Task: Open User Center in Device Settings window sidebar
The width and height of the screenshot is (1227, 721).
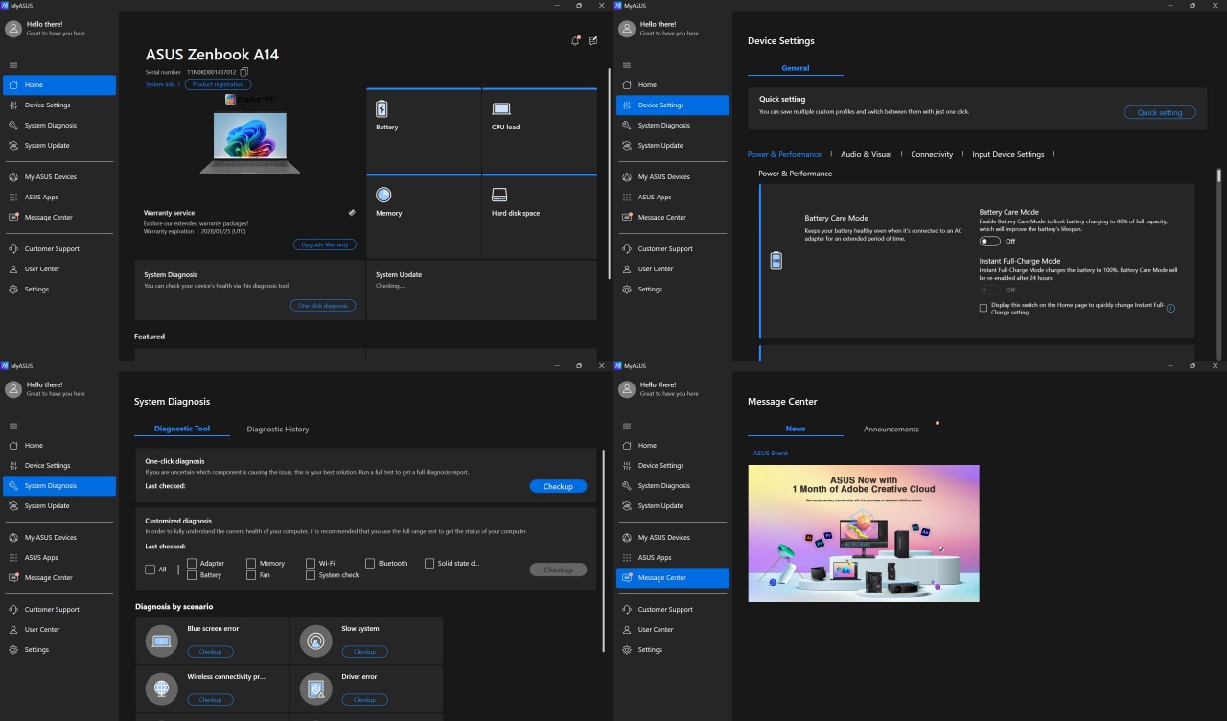Action: tap(673, 269)
